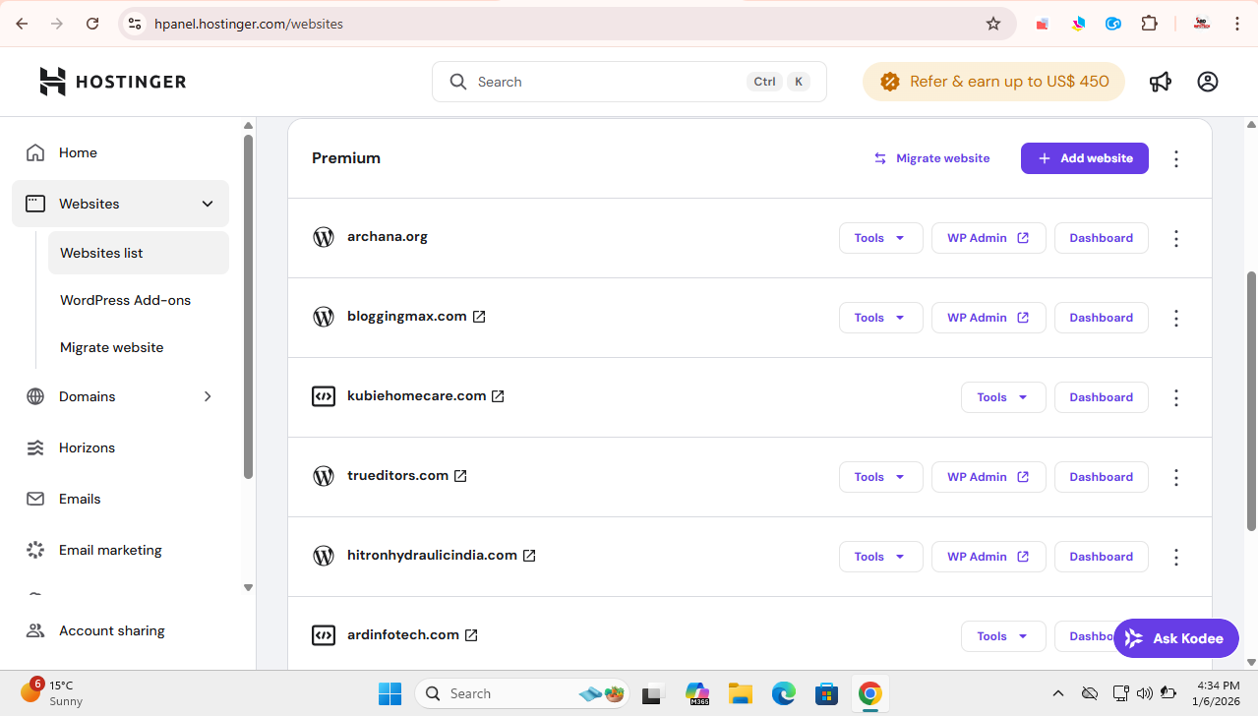Open Microsoft Edge from taskbar

tap(783, 693)
